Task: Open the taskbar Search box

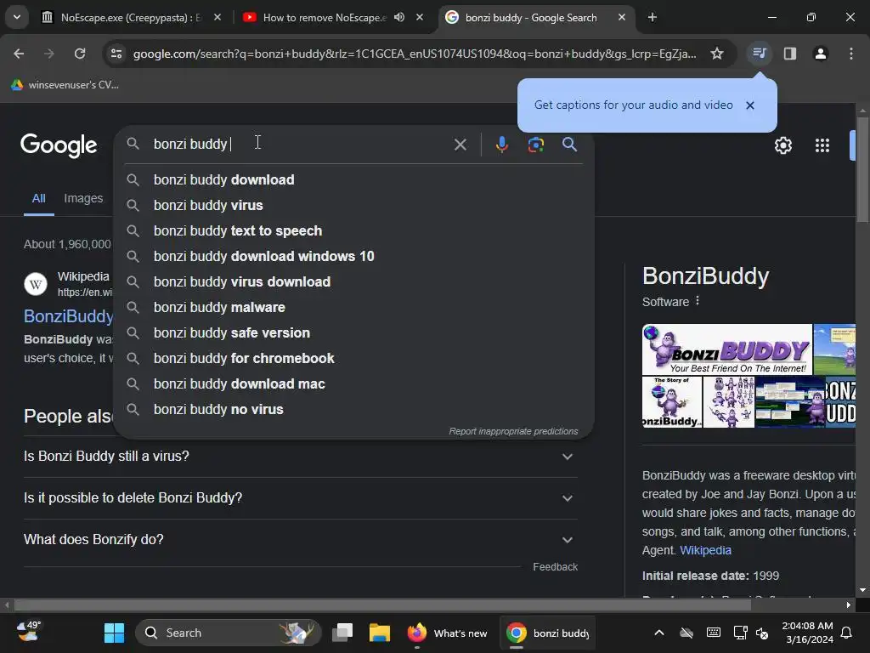Action: coord(228,633)
